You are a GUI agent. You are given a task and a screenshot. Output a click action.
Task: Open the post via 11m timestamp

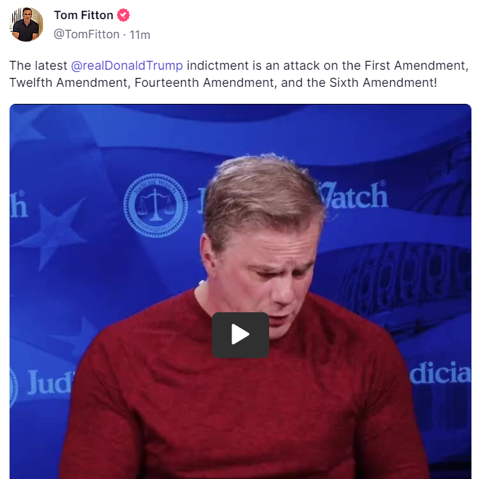(139, 35)
